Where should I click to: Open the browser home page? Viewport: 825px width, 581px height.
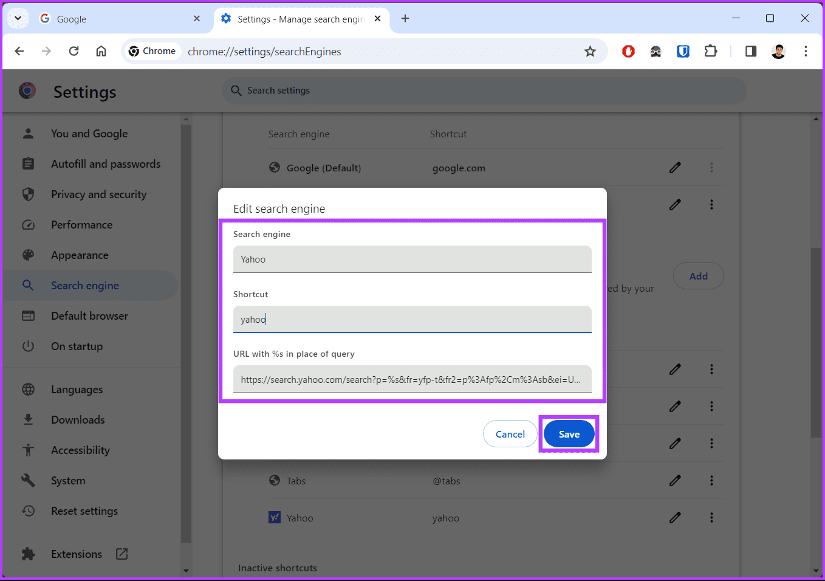pos(101,51)
